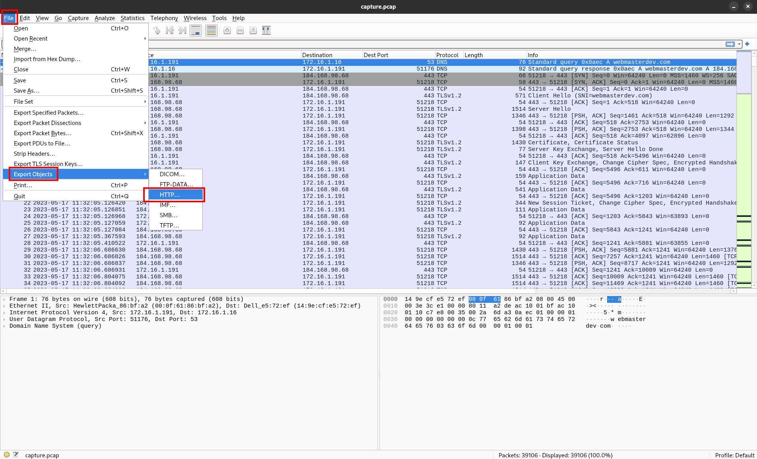Open the Help menu
Image resolution: width=757 pixels, height=459 pixels.
coord(238,18)
